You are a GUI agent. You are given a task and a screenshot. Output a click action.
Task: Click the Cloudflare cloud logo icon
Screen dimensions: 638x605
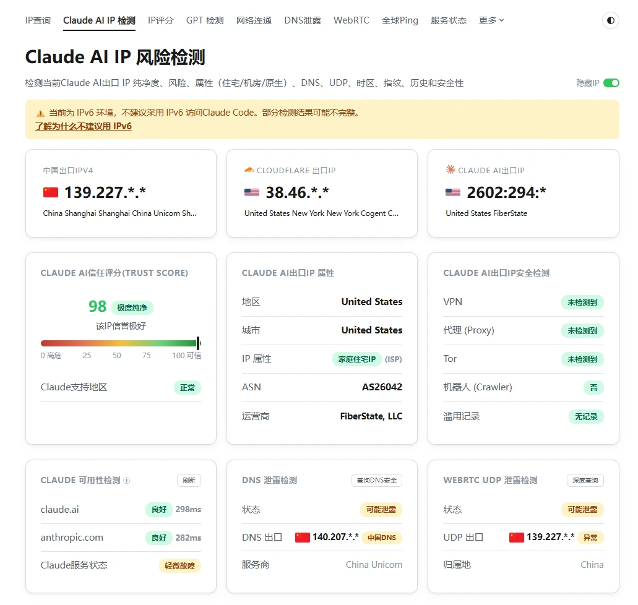(249, 170)
